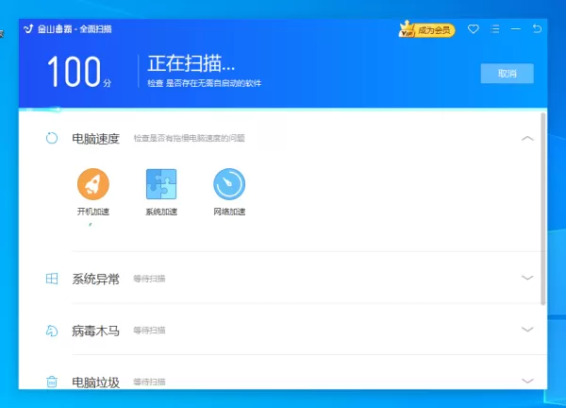
Task: Select the 系统加速 puzzle icon
Action: click(161, 184)
